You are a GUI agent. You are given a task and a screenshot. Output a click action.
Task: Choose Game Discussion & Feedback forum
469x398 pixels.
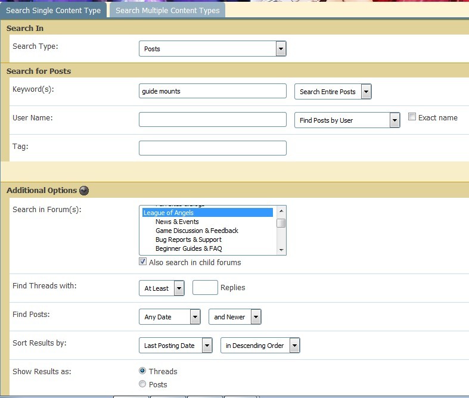tap(197, 231)
